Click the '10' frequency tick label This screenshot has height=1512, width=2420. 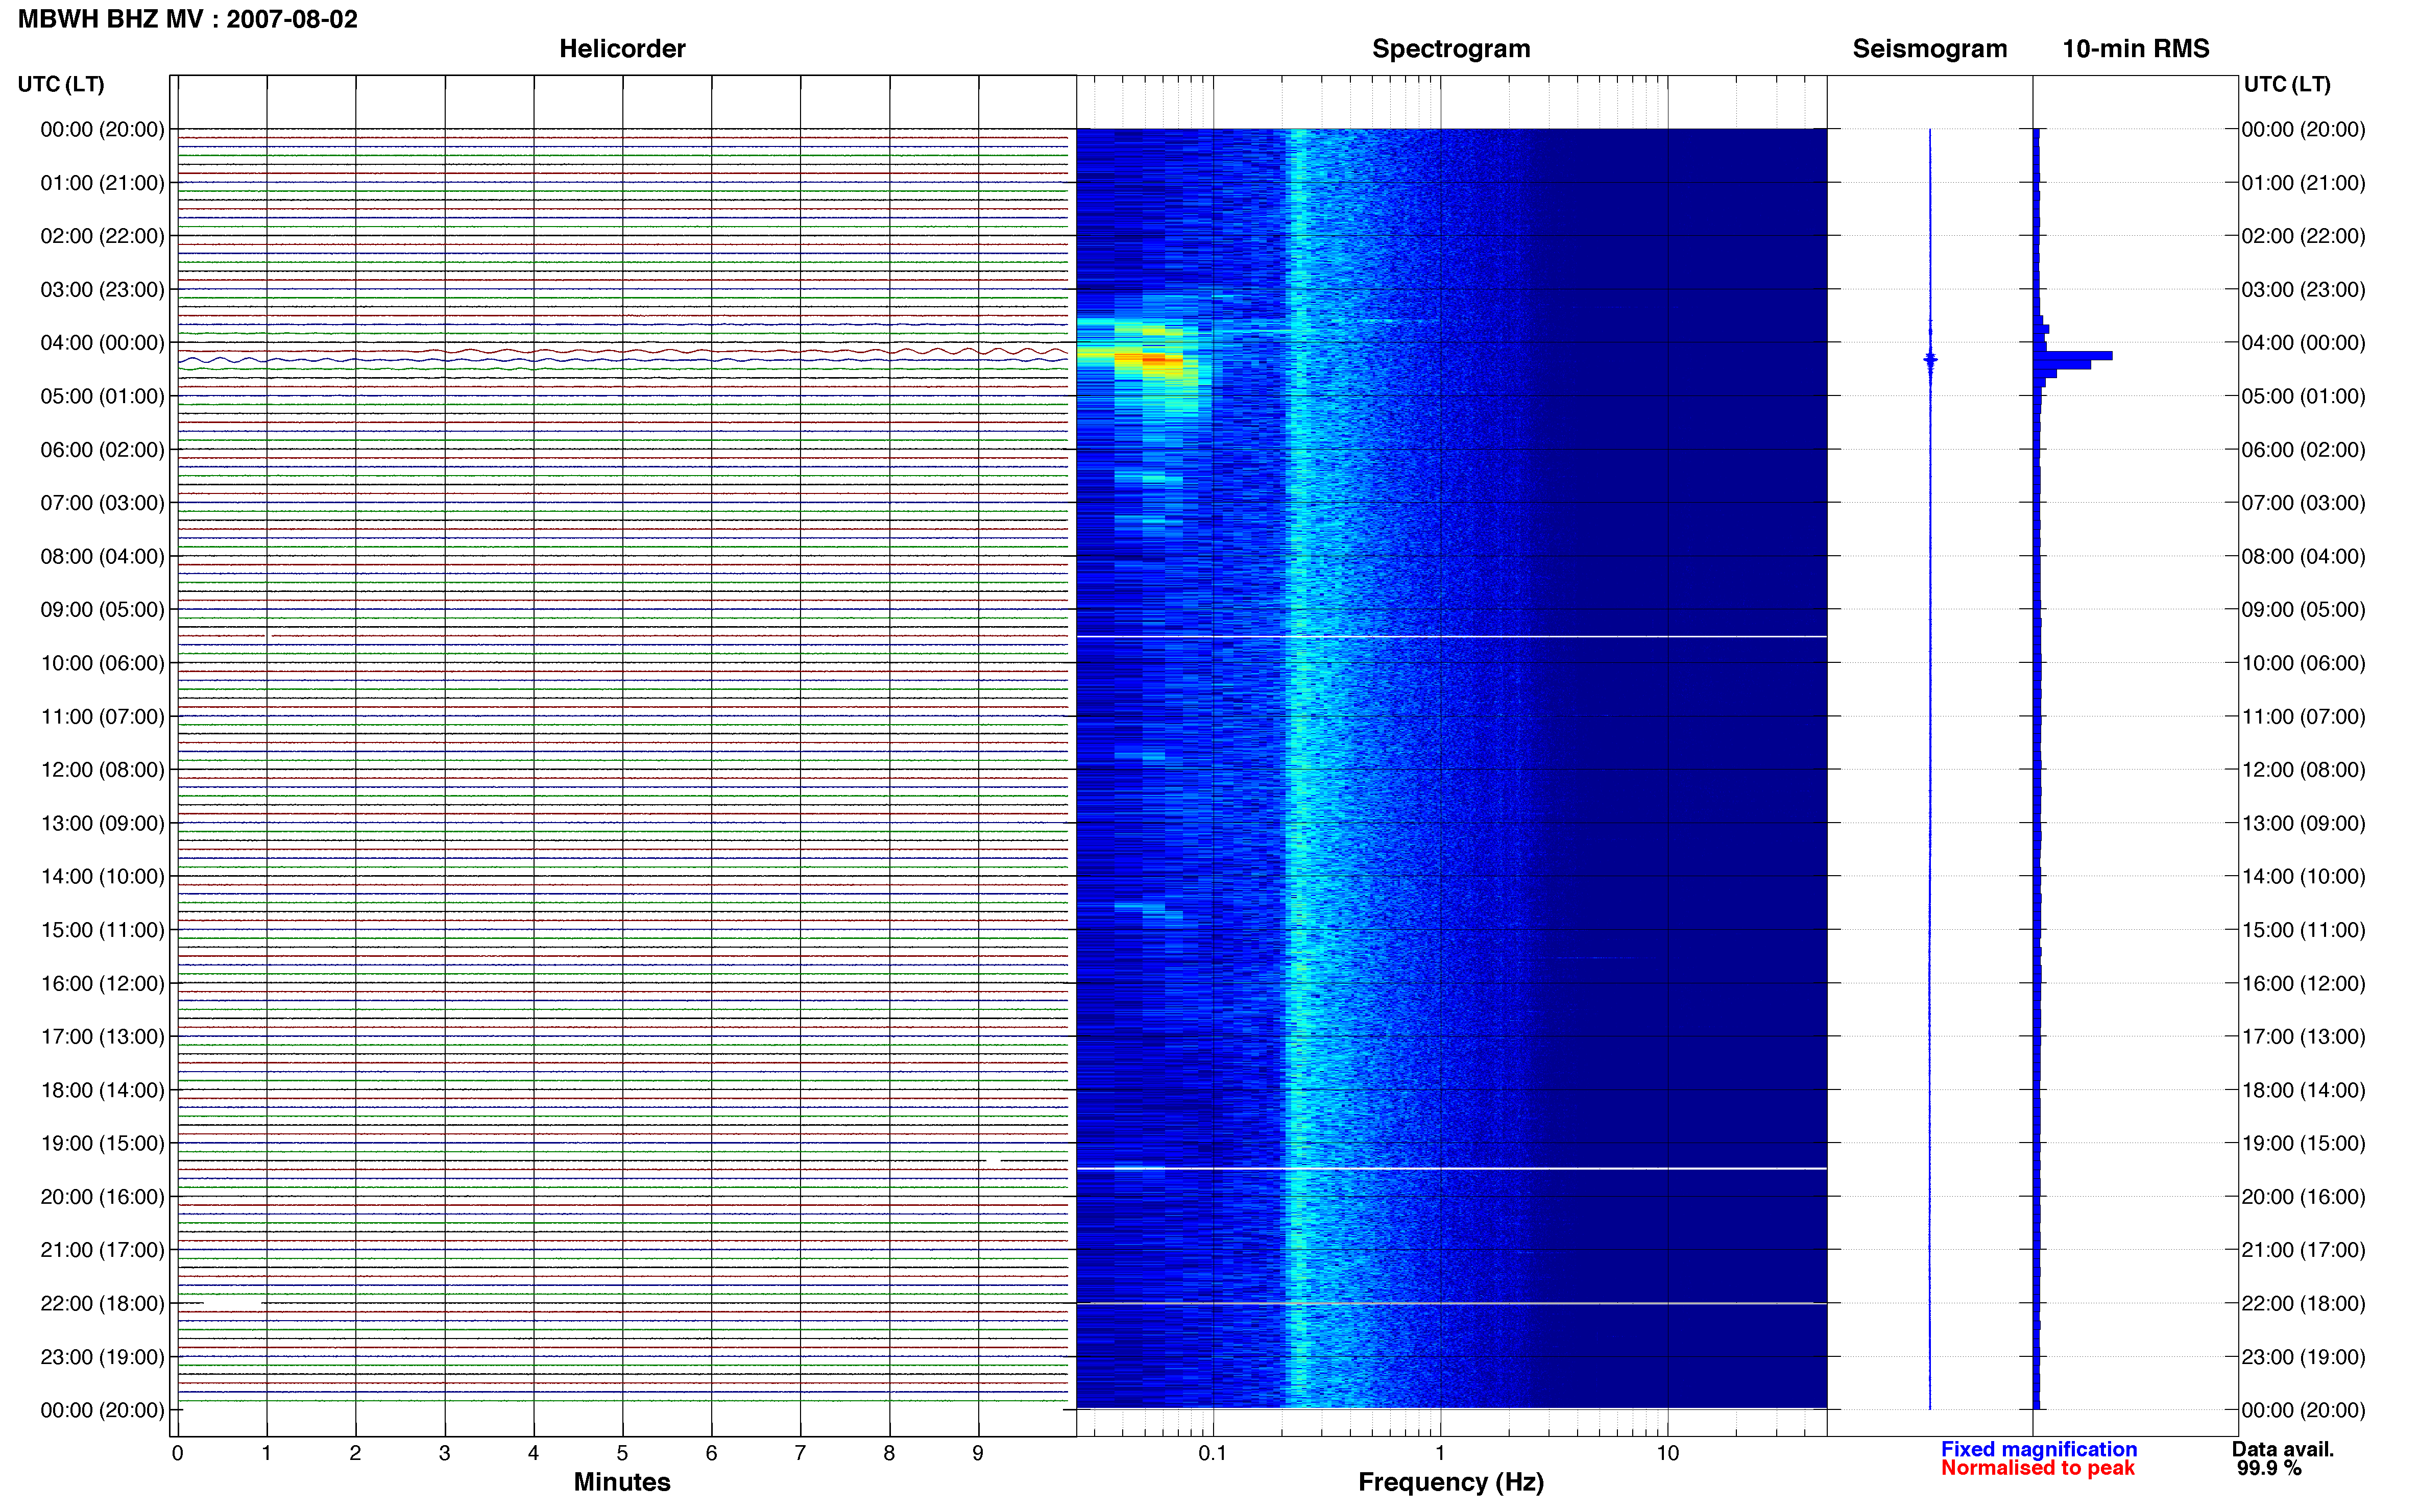click(1667, 1453)
